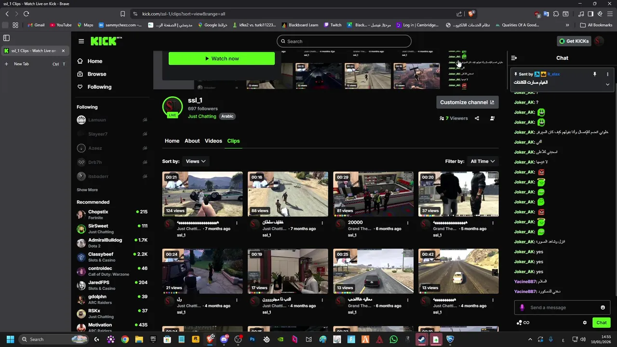Play the 00:42 clip thumbnail
The image size is (617, 347).
coord(458,271)
